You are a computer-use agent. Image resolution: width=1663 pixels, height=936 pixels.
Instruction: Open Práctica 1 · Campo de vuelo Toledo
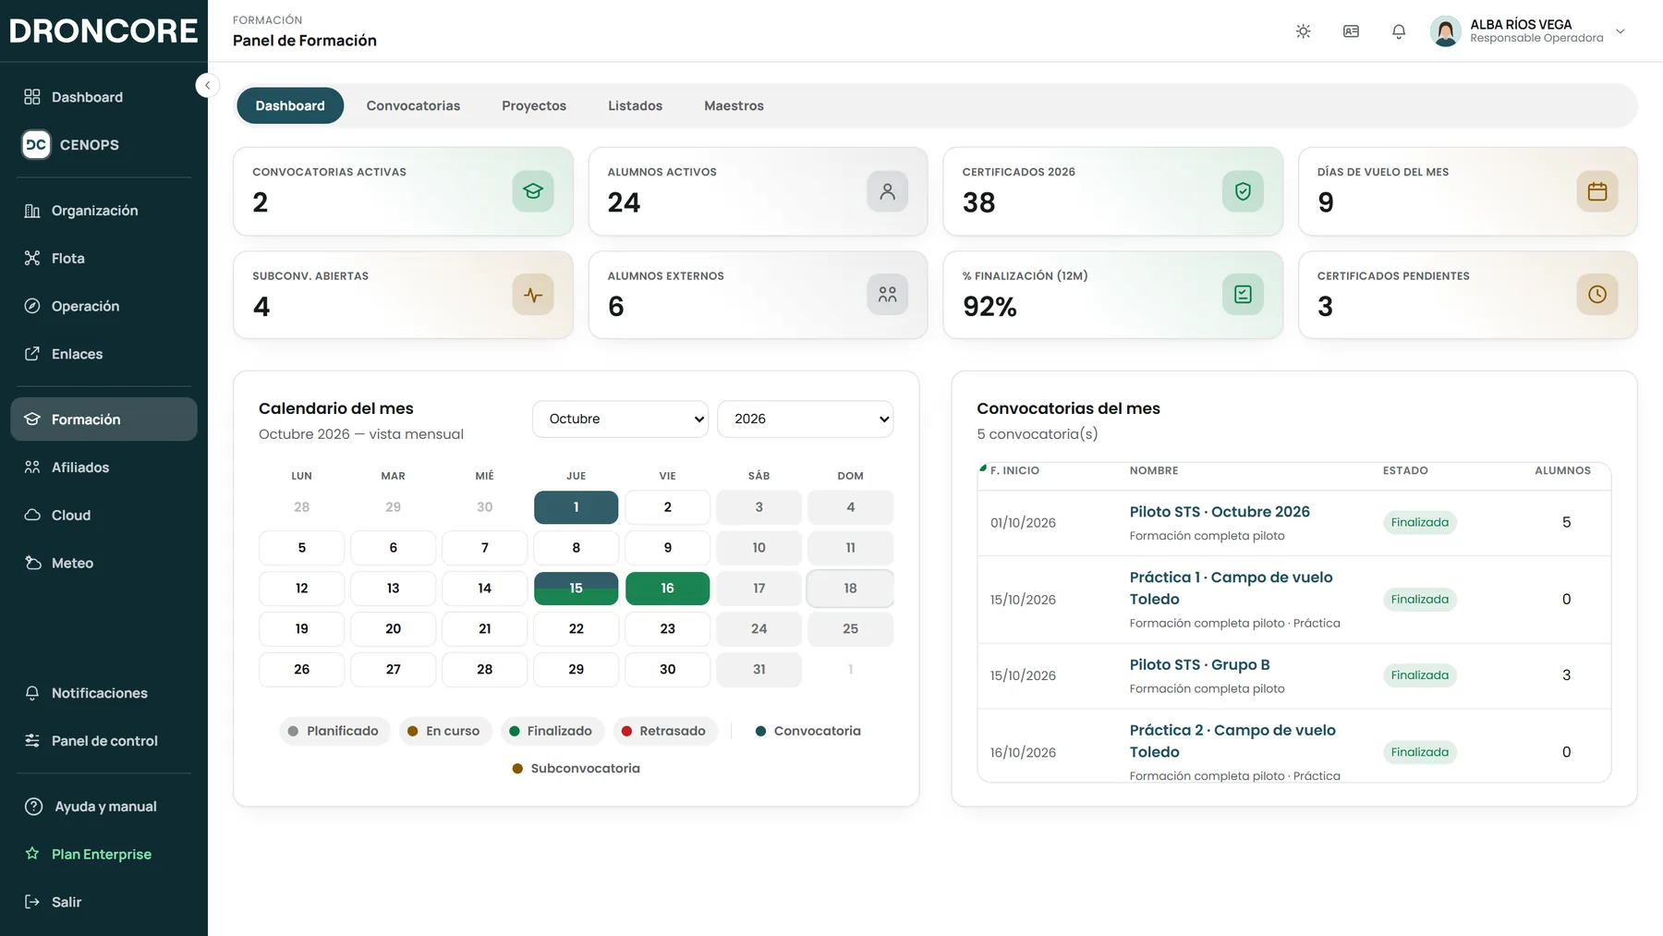(1231, 589)
